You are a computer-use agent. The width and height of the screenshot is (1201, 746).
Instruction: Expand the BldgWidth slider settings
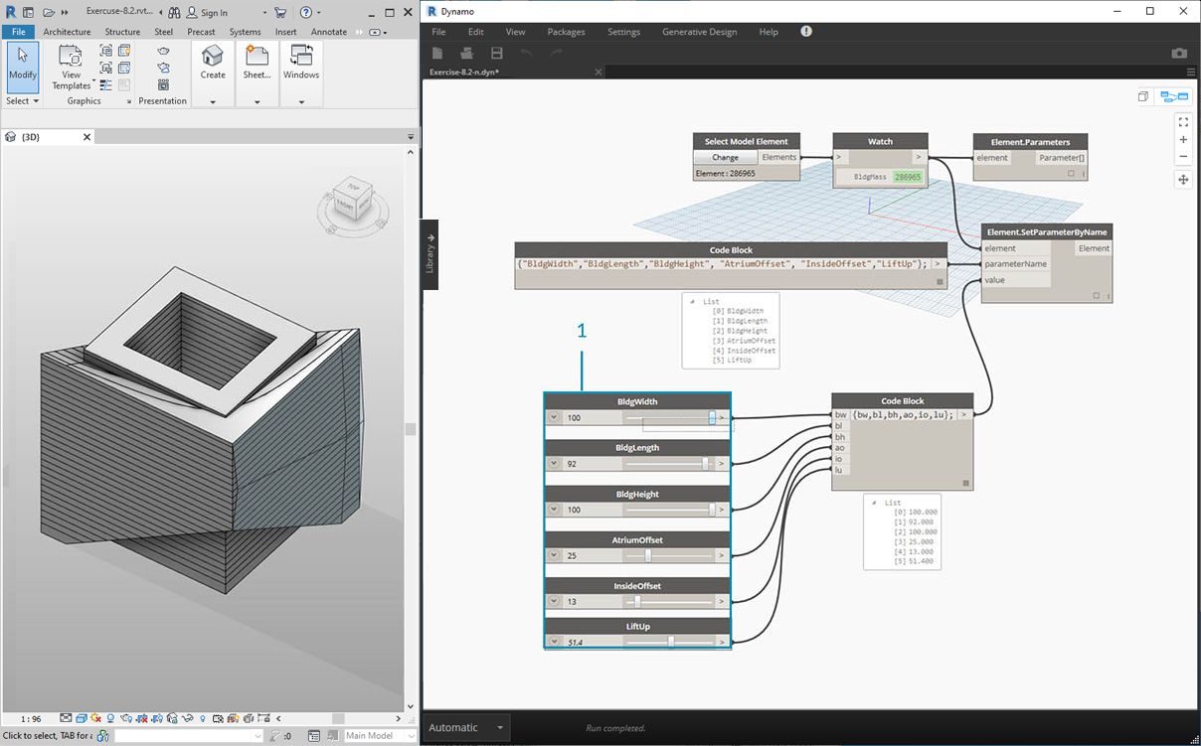click(x=555, y=418)
